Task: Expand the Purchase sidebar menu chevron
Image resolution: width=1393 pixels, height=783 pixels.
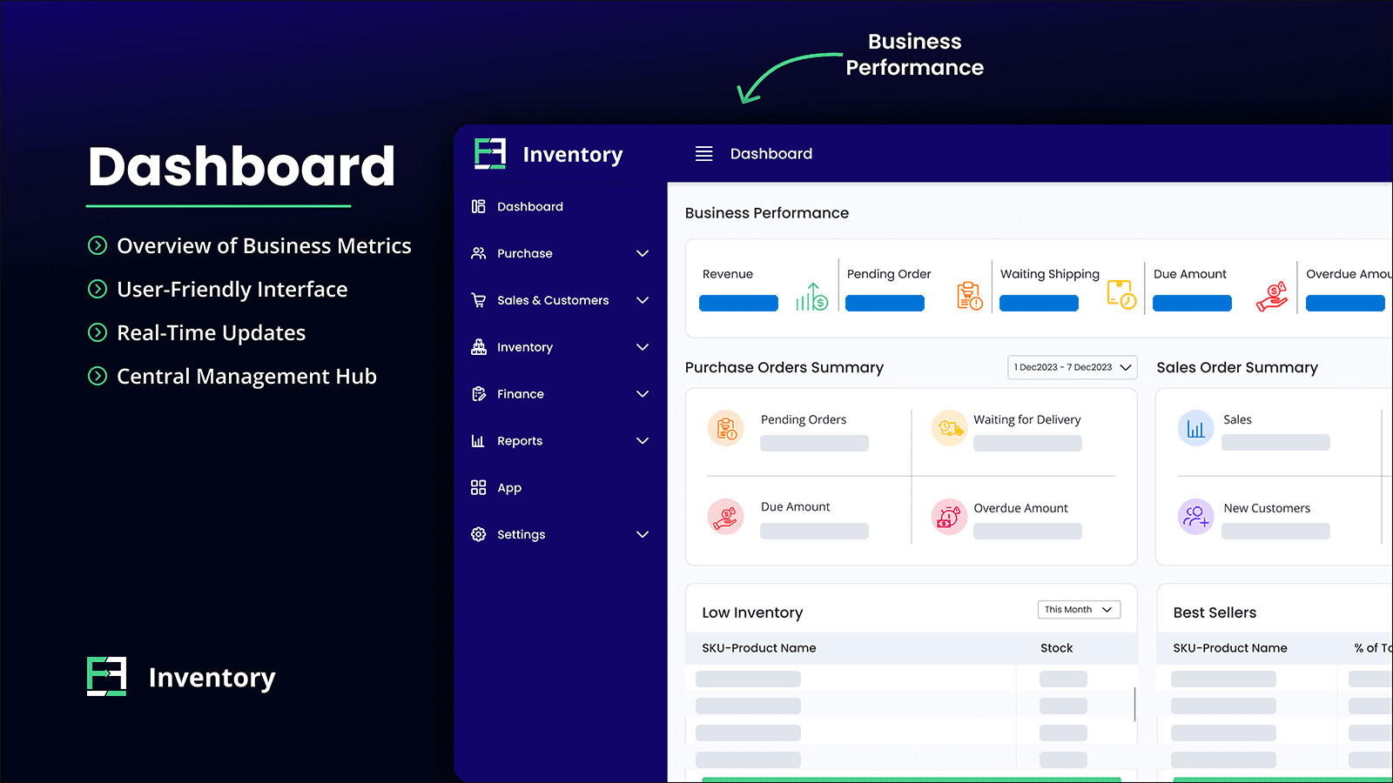Action: tap(643, 254)
